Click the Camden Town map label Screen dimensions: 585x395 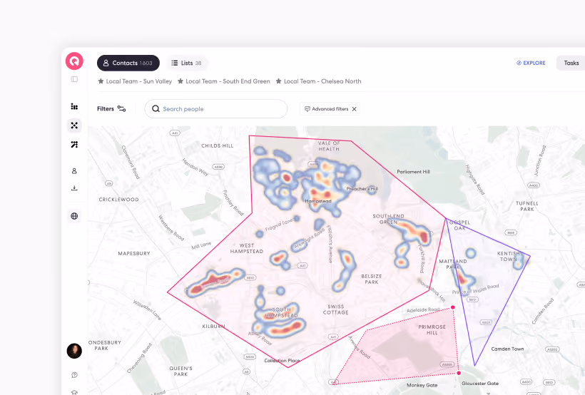click(507, 349)
